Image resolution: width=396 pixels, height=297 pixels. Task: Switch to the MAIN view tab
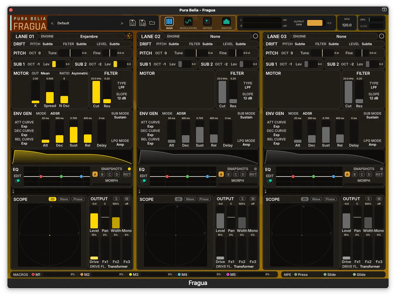point(169,23)
